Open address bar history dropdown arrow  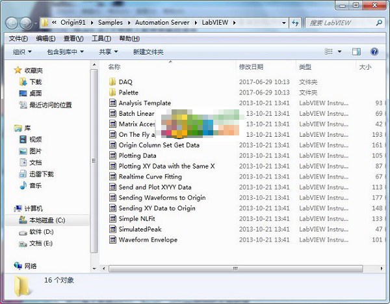pos(283,23)
